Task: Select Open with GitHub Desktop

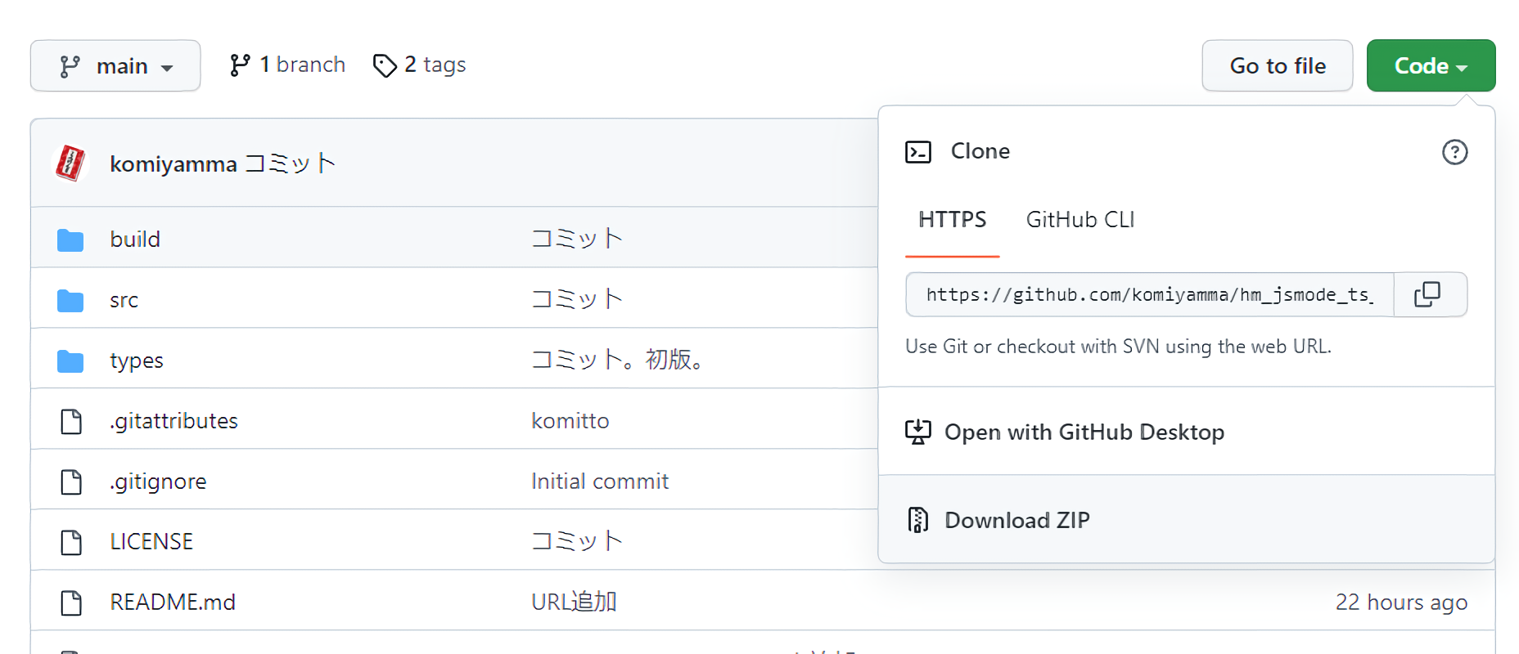Action: point(1084,432)
